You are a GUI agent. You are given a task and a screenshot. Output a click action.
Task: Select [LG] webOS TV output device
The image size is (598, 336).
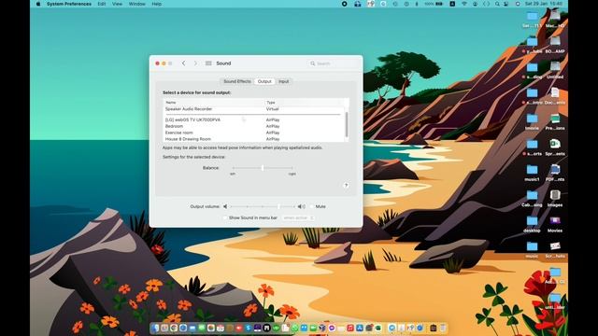[253, 119]
